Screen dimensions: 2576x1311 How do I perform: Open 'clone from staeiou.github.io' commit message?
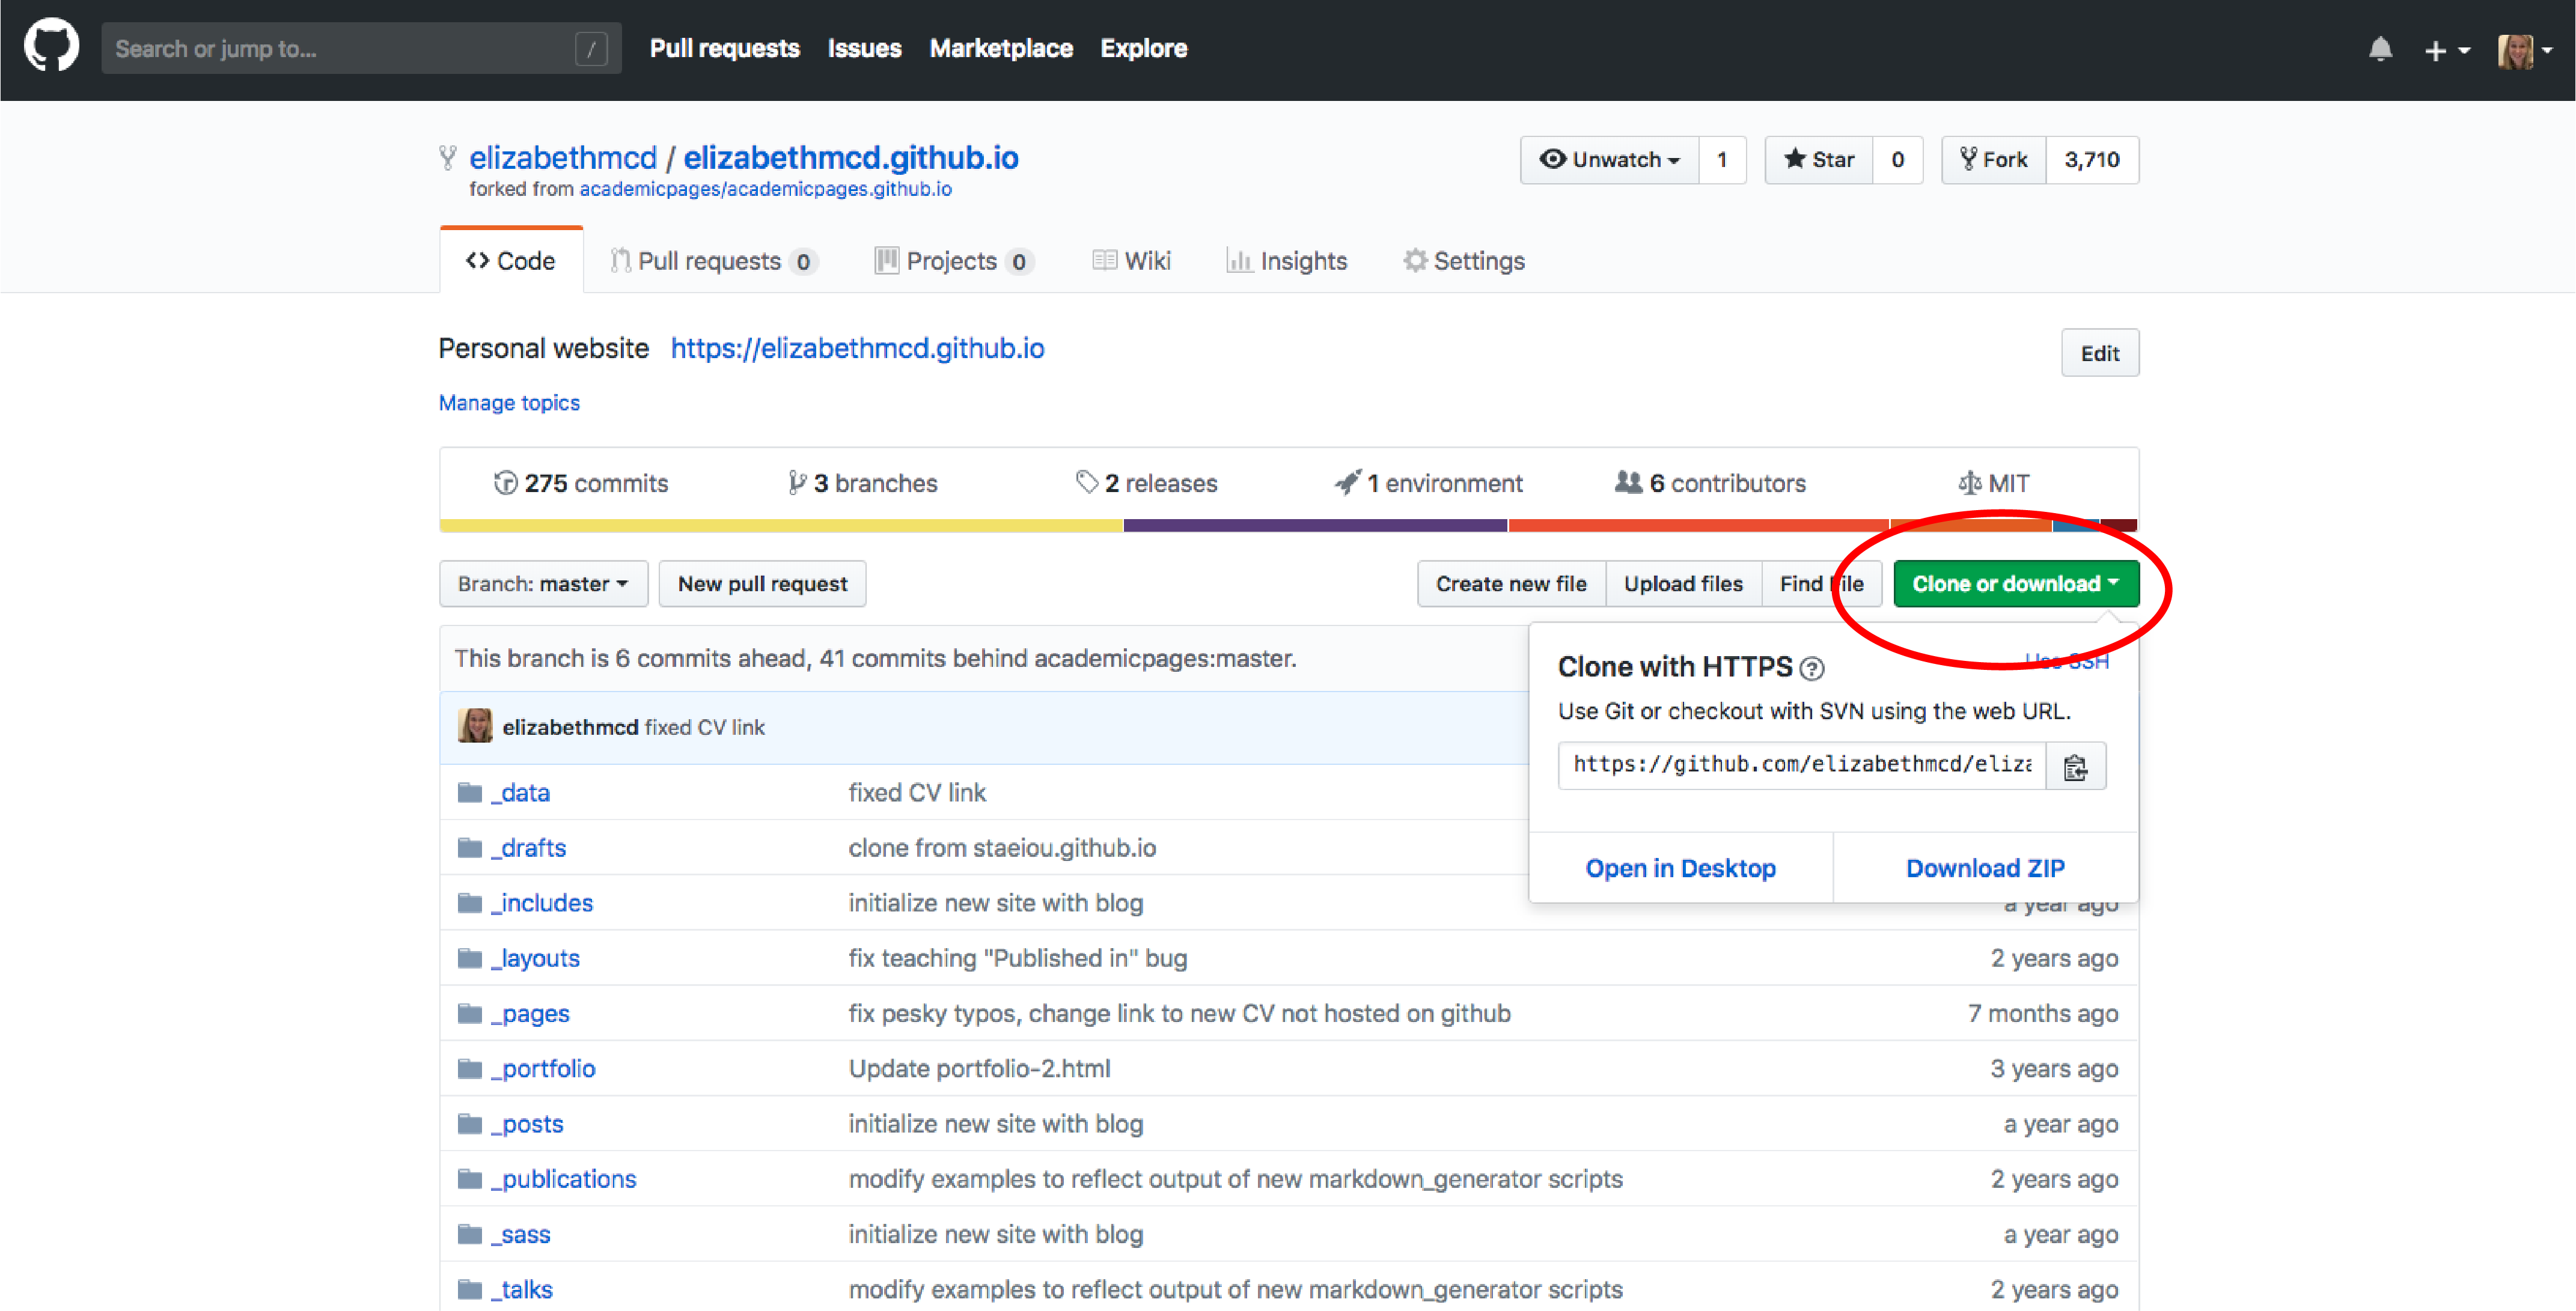click(1002, 848)
